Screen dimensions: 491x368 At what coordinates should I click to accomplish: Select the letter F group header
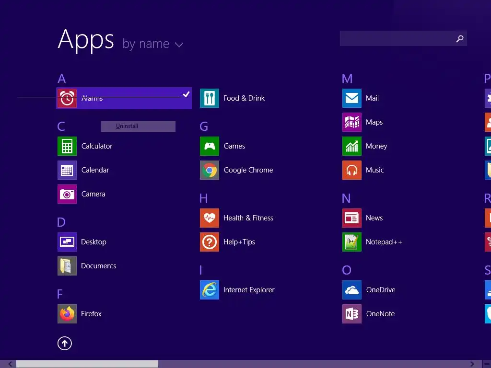60,294
